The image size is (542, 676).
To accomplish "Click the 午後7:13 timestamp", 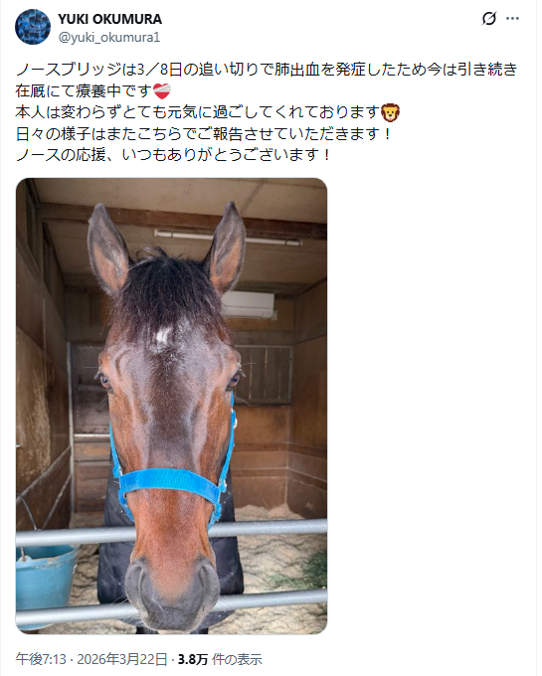I will 41,659.
